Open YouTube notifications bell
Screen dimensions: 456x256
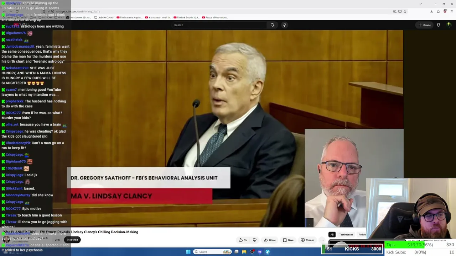[x=439, y=25]
